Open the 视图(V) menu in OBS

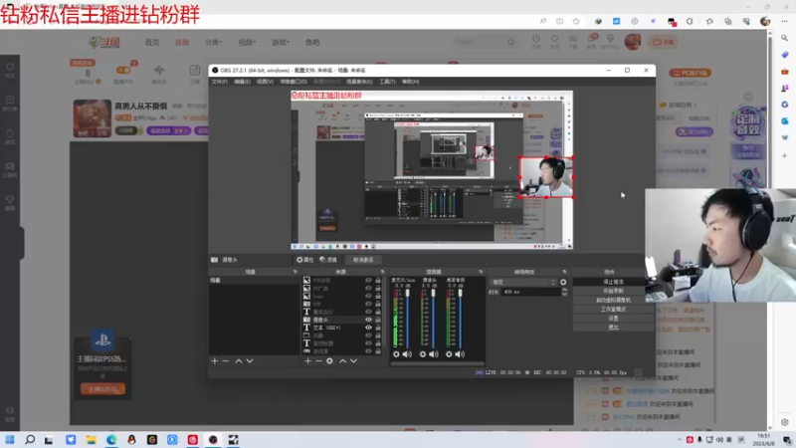[265, 82]
